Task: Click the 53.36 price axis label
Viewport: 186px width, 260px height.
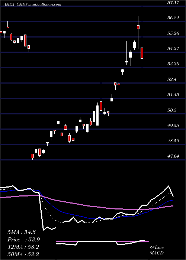Action: click(x=174, y=64)
